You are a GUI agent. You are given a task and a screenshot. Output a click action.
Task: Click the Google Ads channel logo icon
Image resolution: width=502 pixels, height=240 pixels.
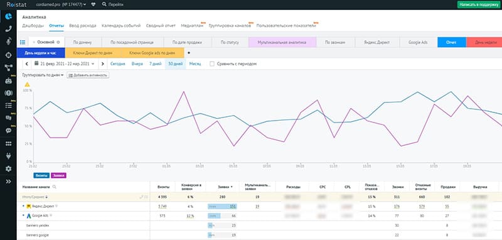28,215
